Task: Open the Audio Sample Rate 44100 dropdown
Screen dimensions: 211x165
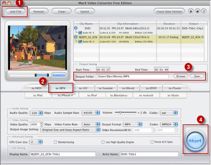Action: point(91,113)
